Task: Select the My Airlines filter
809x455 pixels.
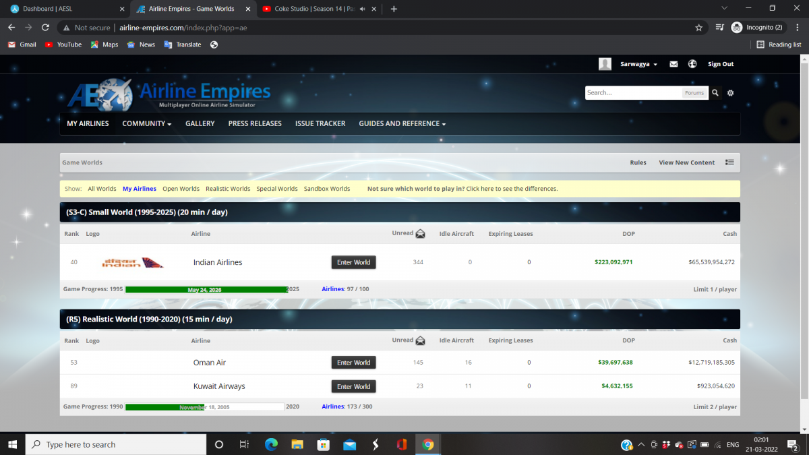Action: 140,189
